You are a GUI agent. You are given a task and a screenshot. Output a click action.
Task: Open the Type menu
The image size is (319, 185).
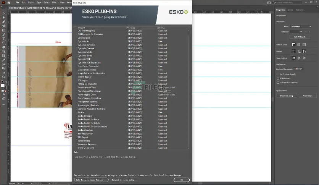(39, 3)
